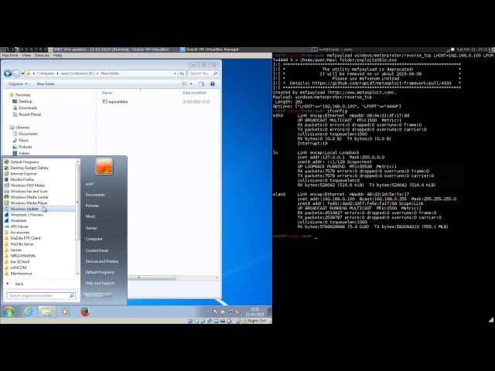The width and height of the screenshot is (495, 371).
Task: Click the taskbar clock showing 23:21
Action: pos(254,312)
